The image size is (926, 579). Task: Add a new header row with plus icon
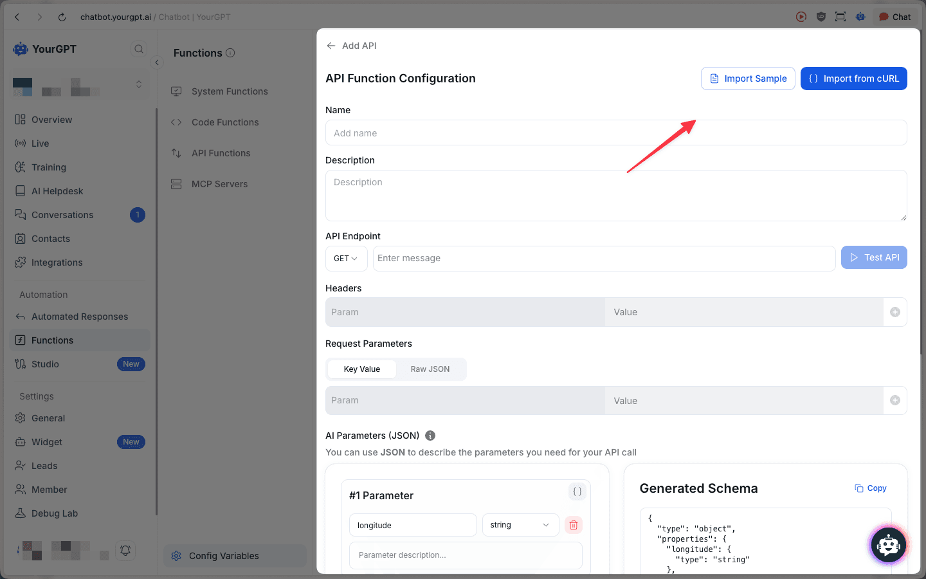tap(894, 312)
